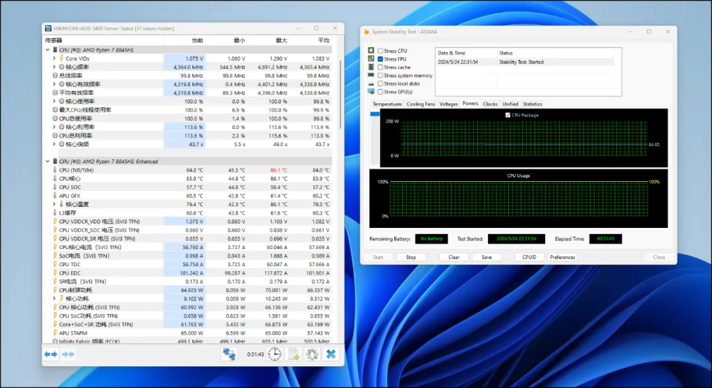
Task: Click the lightning icon next to CPU EDC
Action: (x=55, y=273)
